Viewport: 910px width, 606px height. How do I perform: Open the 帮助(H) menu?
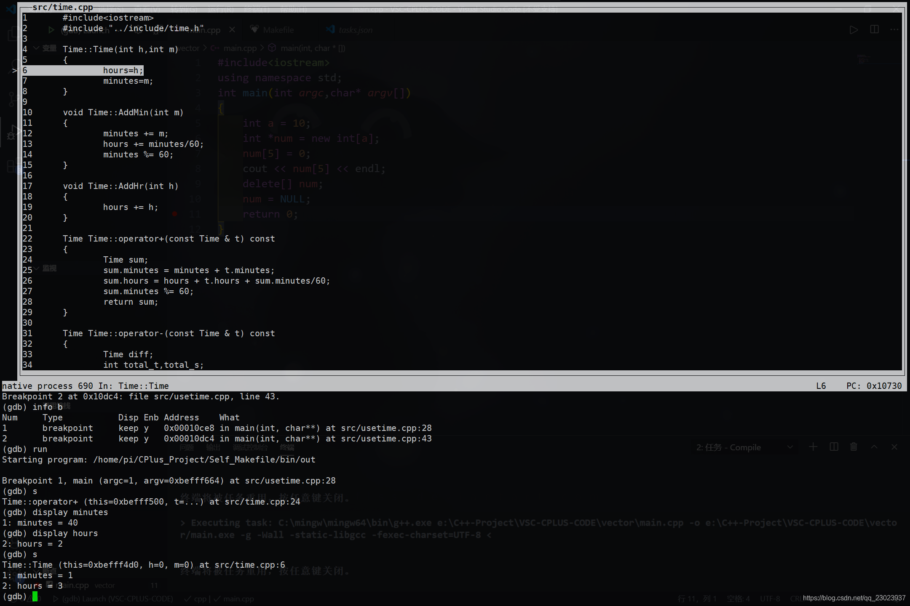(x=294, y=9)
